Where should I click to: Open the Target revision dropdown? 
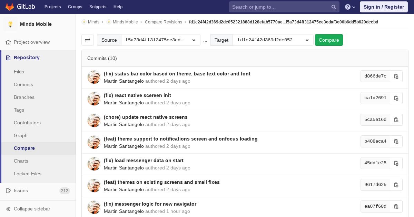(273, 40)
